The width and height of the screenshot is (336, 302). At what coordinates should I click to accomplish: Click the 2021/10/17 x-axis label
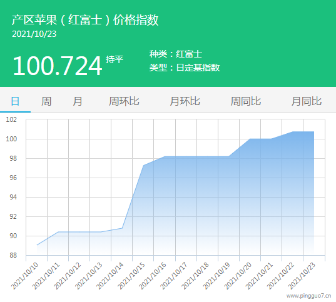point(174,276)
